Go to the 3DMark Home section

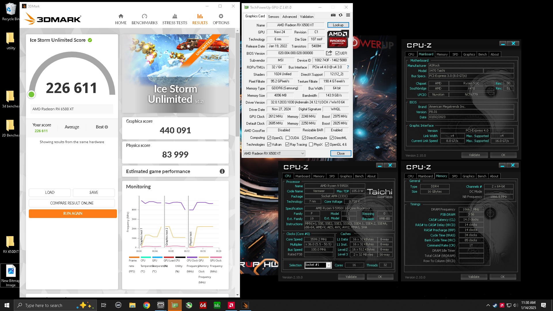click(x=121, y=19)
